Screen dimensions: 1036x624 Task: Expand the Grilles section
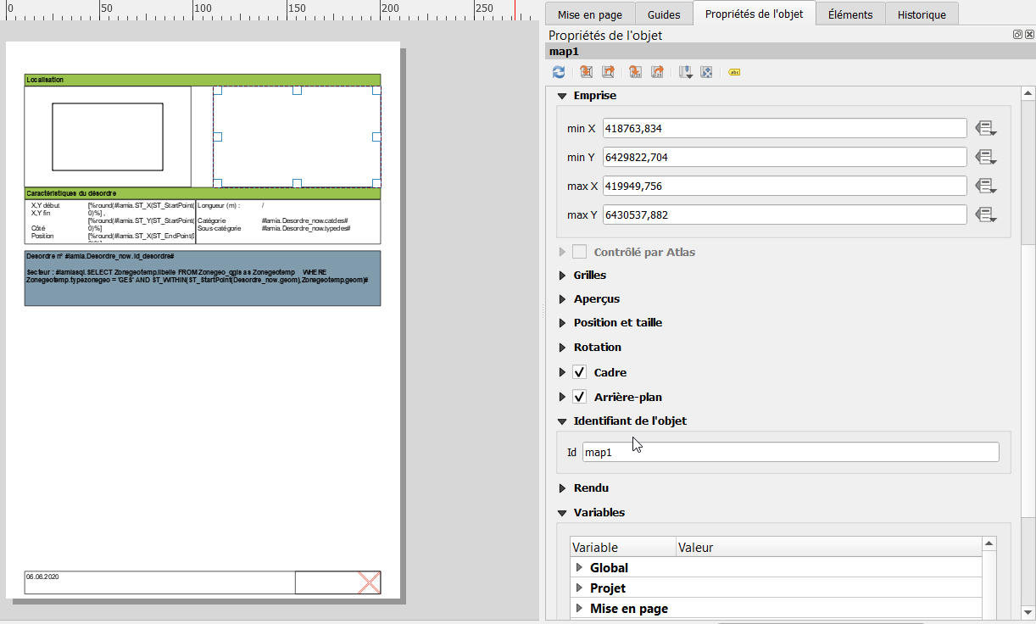click(x=562, y=276)
